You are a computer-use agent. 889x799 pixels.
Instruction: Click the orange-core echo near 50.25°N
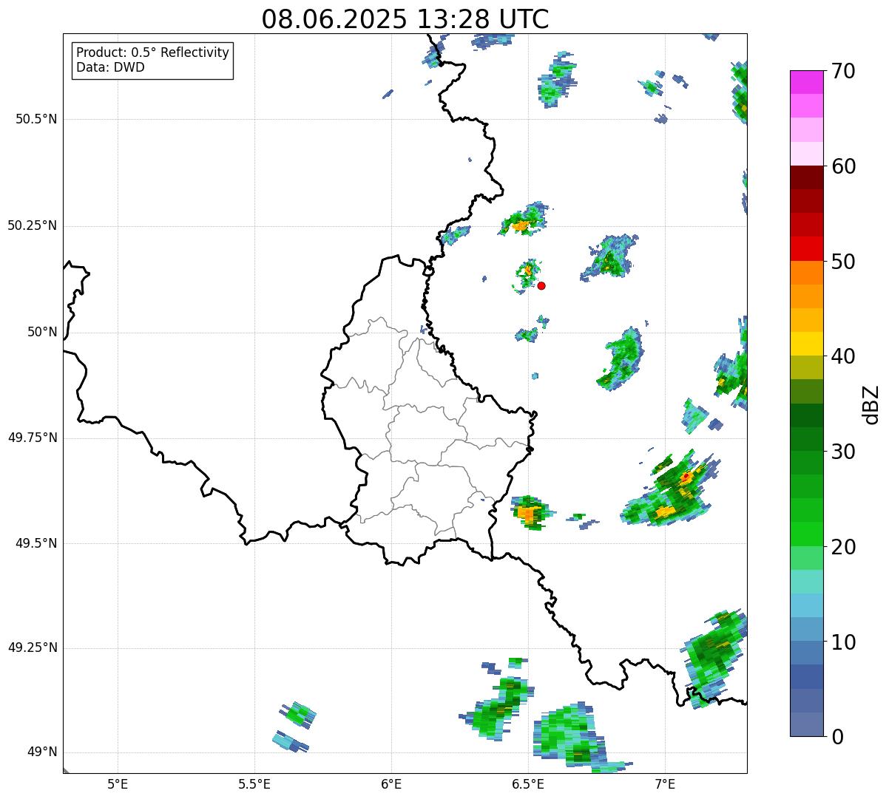point(524,219)
